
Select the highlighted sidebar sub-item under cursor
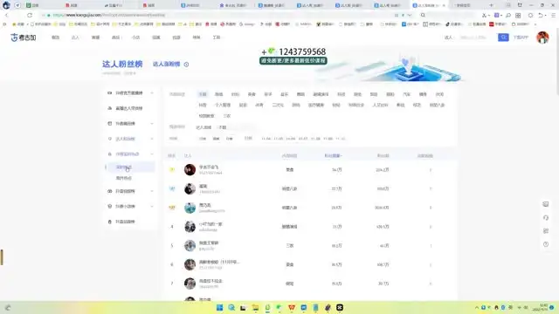tap(130, 167)
